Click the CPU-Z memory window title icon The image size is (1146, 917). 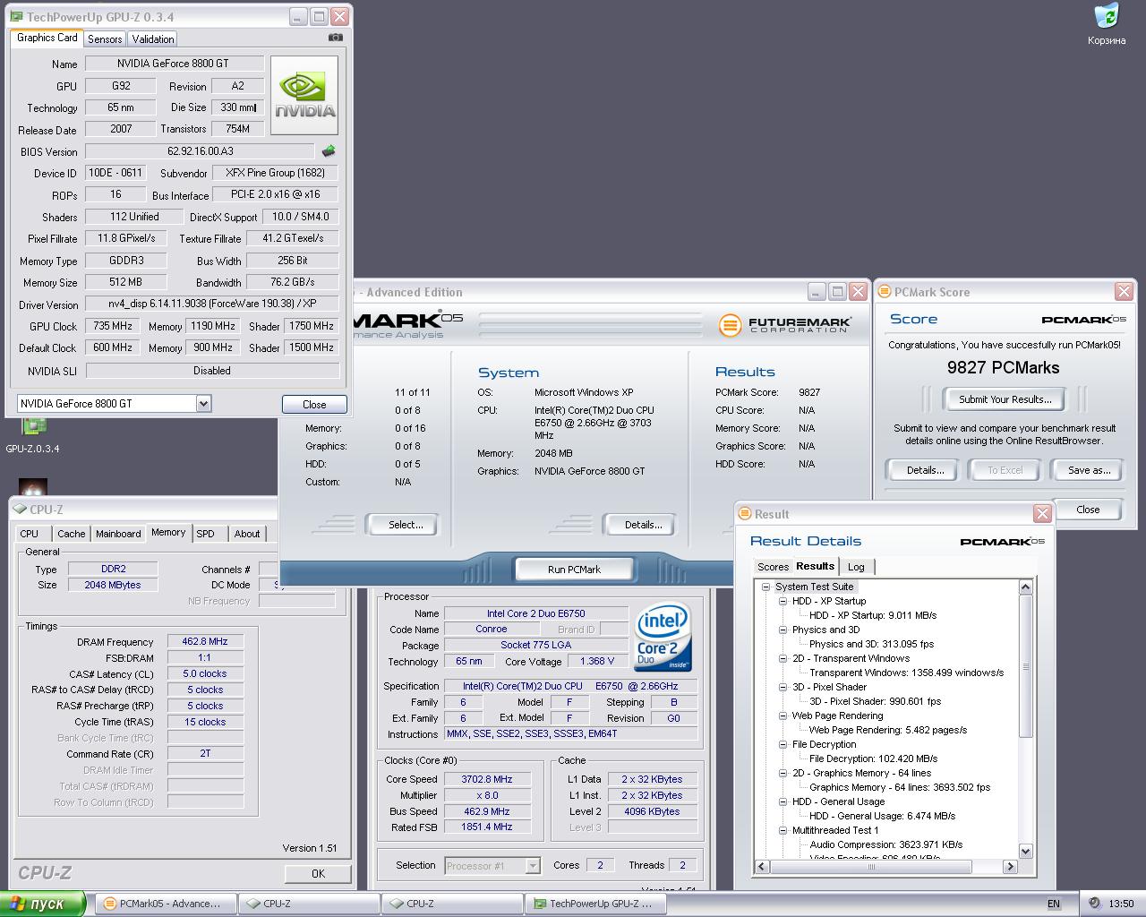[19, 509]
